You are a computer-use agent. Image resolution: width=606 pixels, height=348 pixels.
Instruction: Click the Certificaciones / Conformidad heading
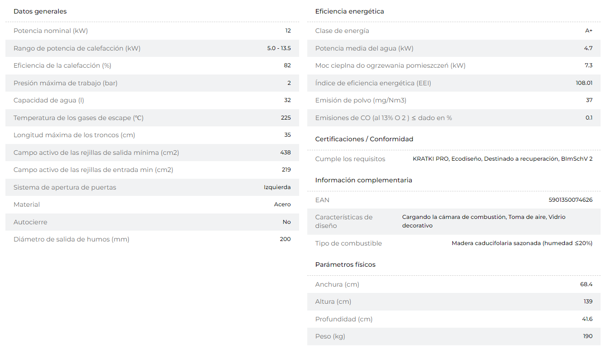[364, 139]
